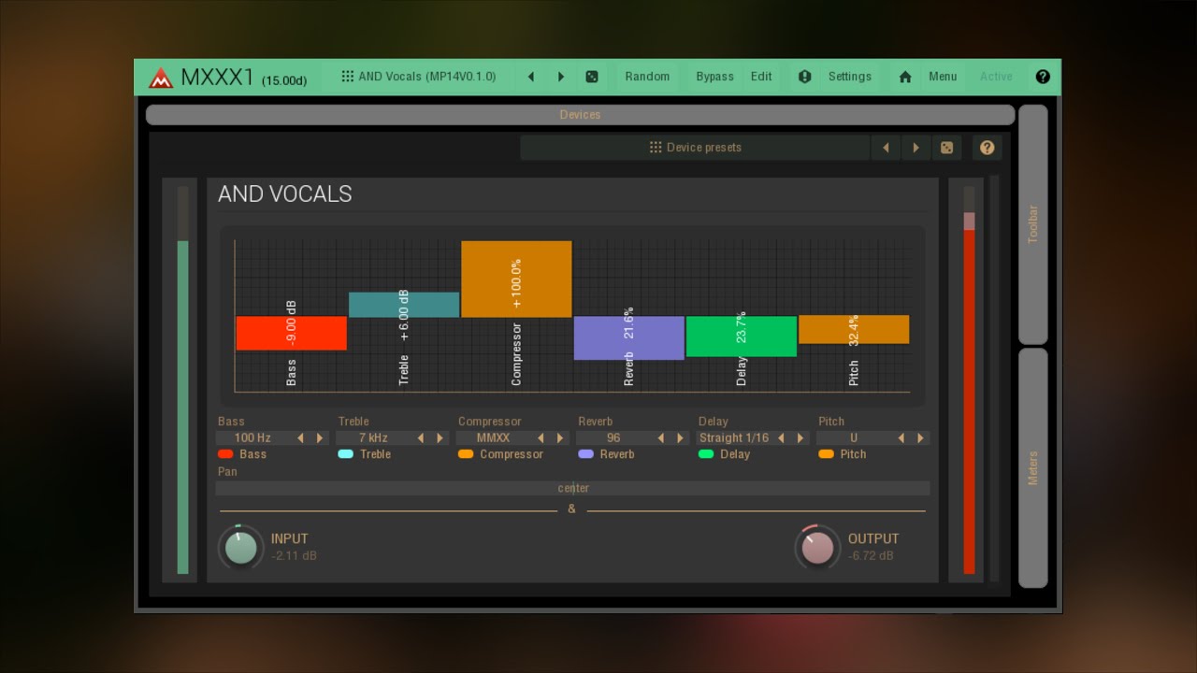Toggle the red Bass enable switch
The image size is (1197, 673).
point(225,454)
